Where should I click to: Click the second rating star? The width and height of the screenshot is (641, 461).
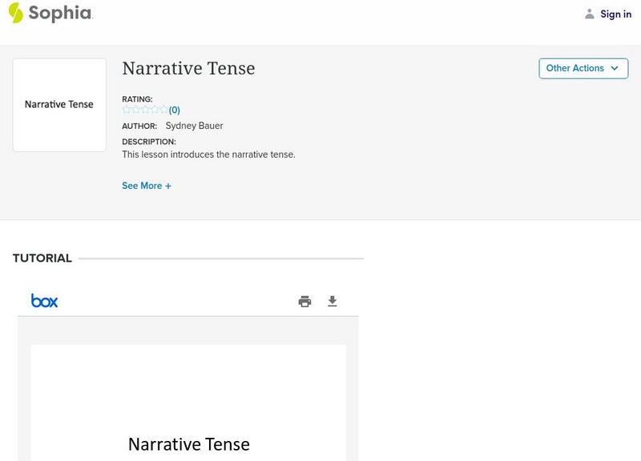(135, 110)
